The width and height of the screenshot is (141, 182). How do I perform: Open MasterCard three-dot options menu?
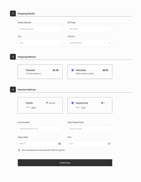(x=108, y=103)
